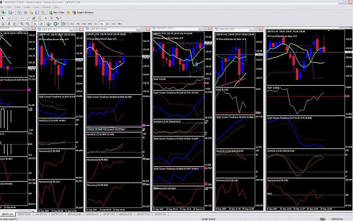Click the connection status bars indicator

coord(323,219)
